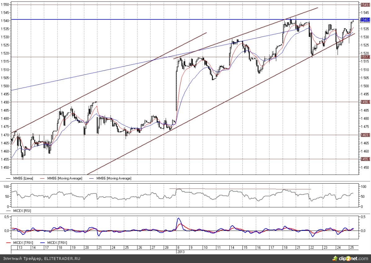Click the TRIX spike peak near date 8

click(x=179, y=218)
